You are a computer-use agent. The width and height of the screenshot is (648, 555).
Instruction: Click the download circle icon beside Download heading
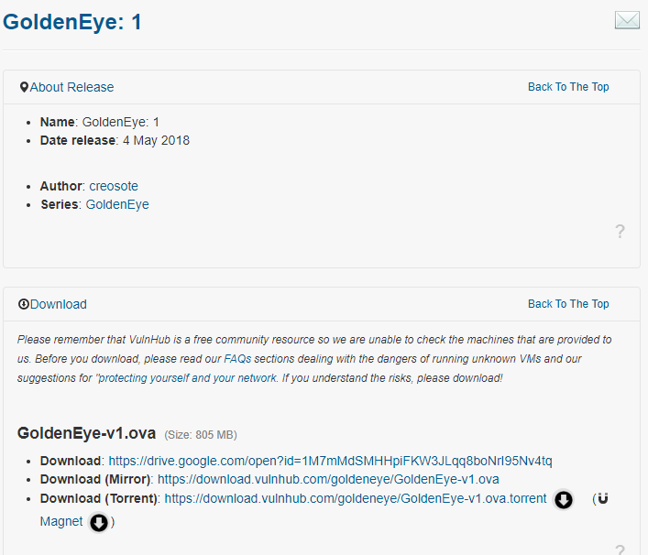click(24, 304)
